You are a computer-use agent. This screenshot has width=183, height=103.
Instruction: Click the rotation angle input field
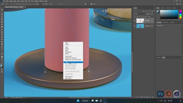[x=53, y=4]
